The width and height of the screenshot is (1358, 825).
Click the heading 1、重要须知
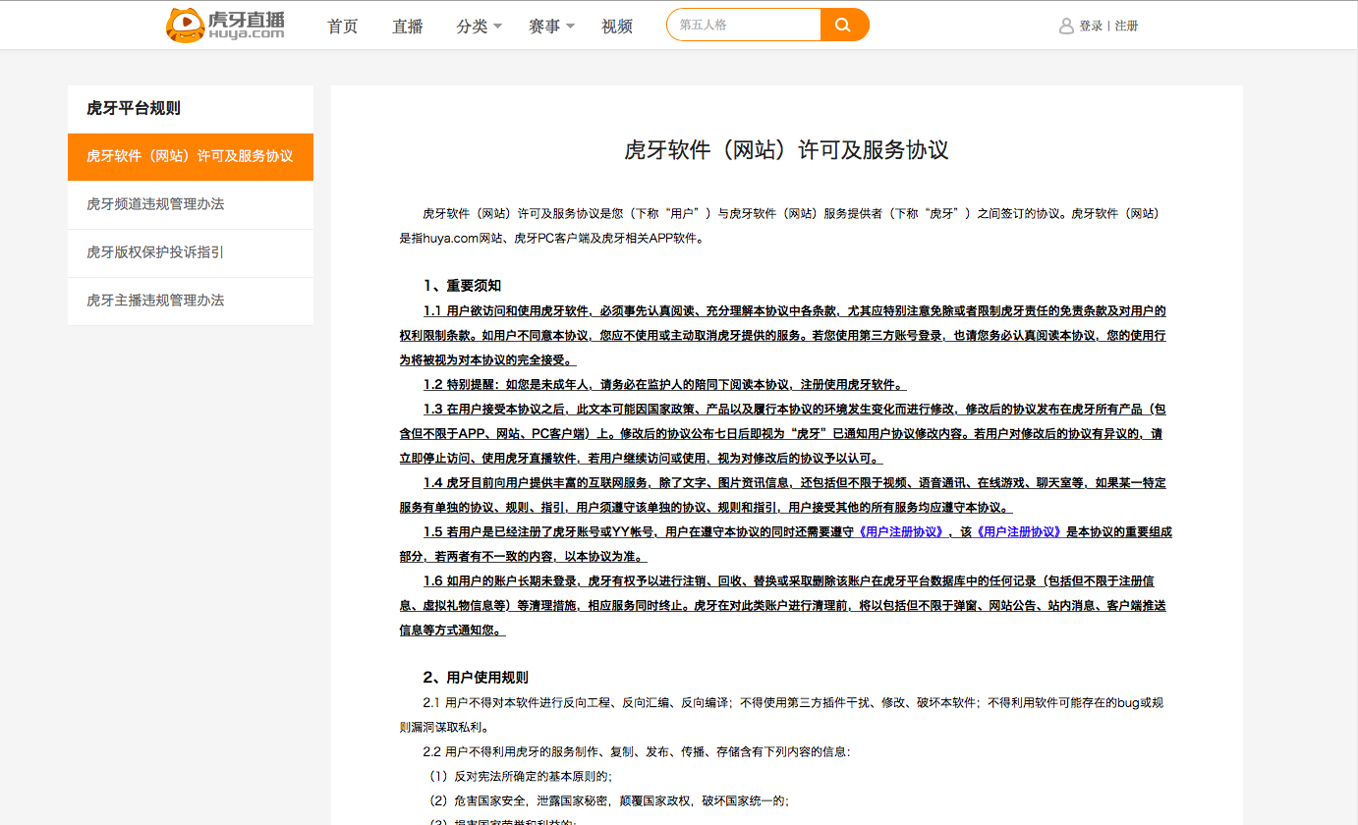[x=462, y=286]
